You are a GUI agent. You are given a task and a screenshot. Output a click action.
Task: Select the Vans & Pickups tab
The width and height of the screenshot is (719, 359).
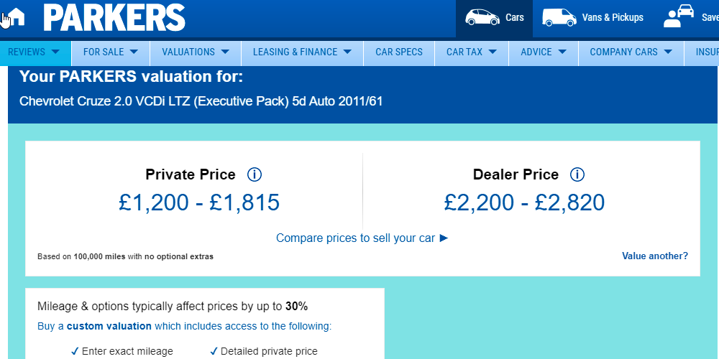593,18
